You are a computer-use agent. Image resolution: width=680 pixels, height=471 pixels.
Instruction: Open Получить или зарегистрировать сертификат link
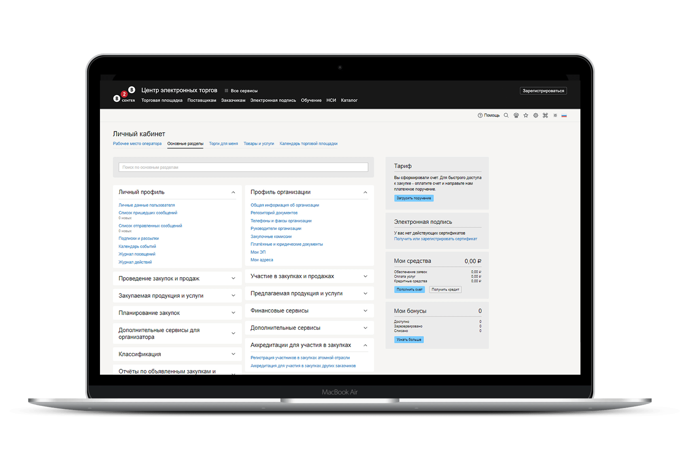tap(436, 239)
